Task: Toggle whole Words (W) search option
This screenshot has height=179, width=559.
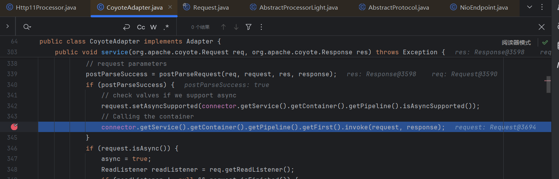Action: [x=153, y=27]
